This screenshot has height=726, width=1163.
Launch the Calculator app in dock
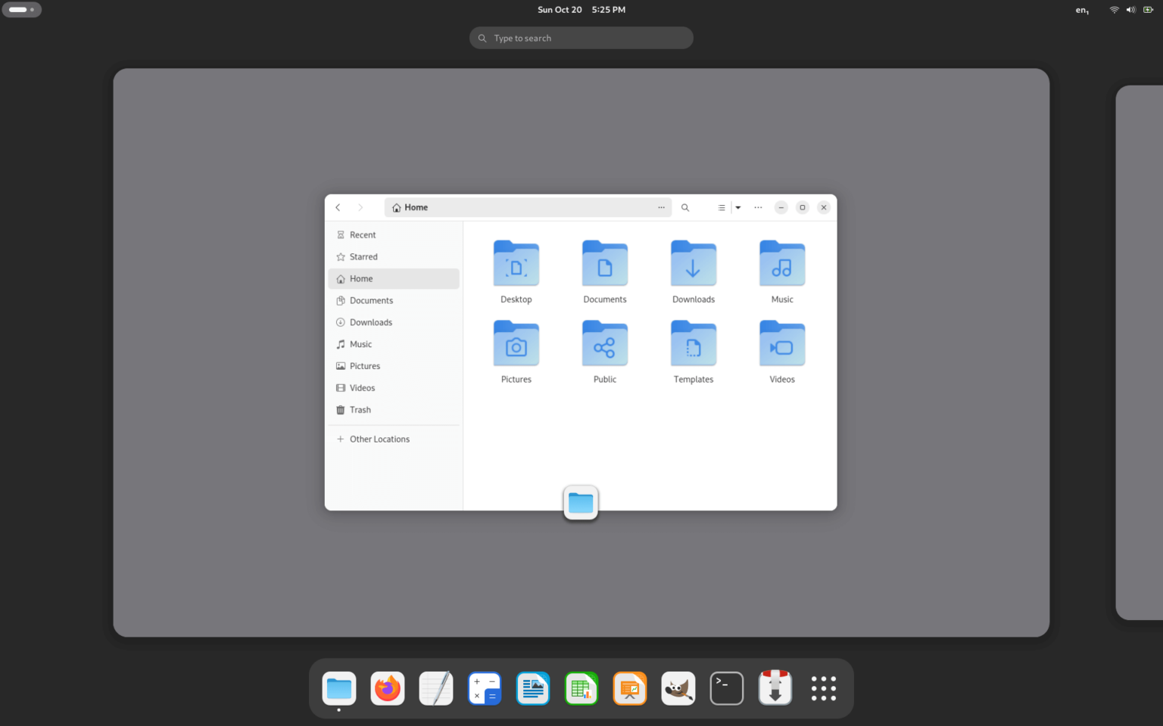pyautogui.click(x=485, y=689)
